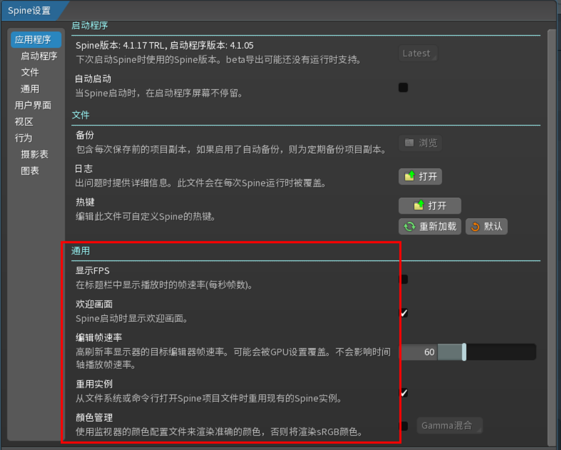Enable the 显示FPS checkbox
Image resolution: width=561 pixels, height=450 pixels.
[403, 279]
